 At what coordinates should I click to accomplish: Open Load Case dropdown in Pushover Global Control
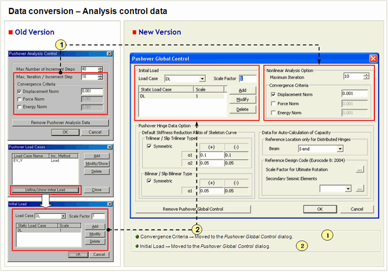click(x=202, y=79)
